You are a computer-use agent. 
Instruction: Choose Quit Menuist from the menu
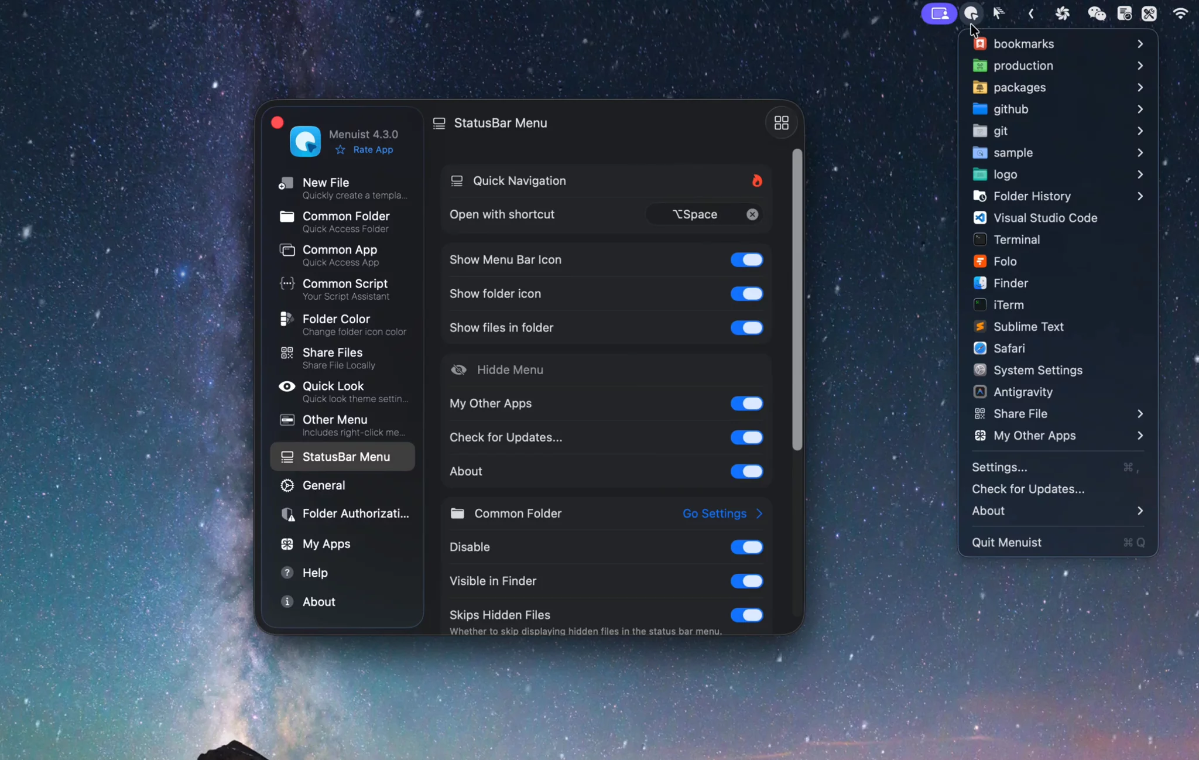coord(1006,542)
